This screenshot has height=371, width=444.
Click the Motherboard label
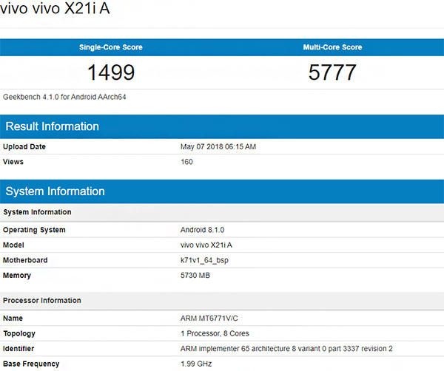coord(25,260)
